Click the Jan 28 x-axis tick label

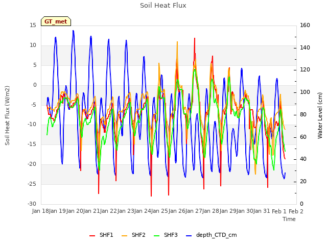click(211, 211)
